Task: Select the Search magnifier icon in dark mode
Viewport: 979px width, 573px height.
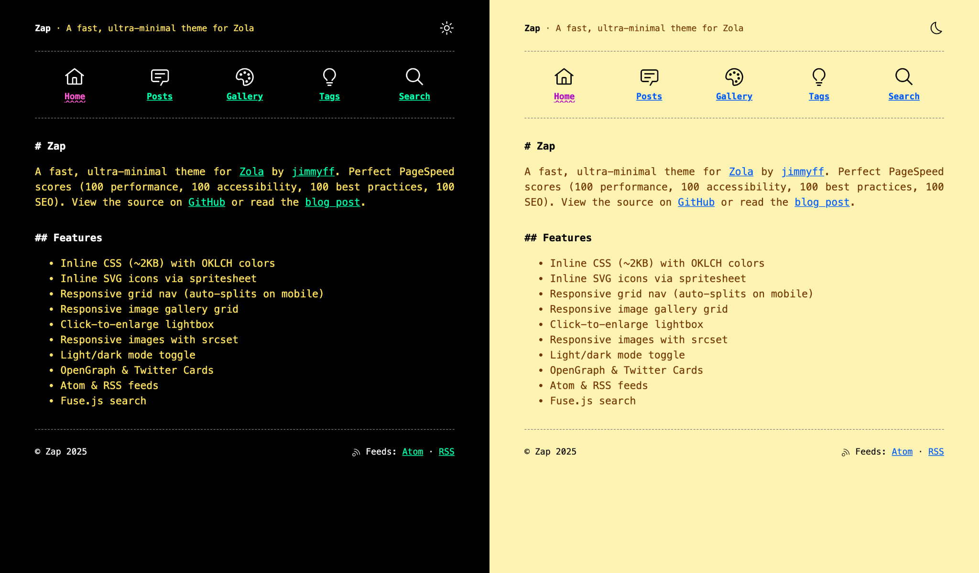Action: click(x=414, y=76)
